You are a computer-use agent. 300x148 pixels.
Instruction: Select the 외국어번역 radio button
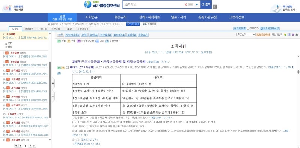[87, 24]
